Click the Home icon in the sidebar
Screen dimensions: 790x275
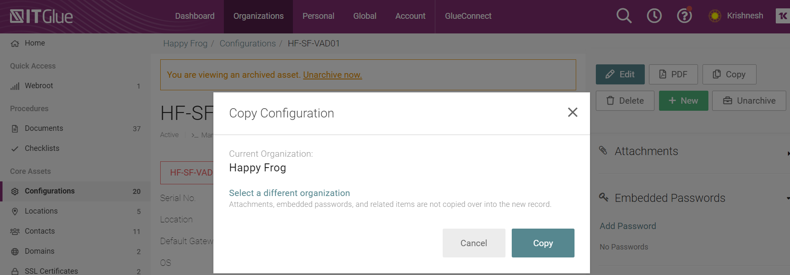tap(15, 43)
